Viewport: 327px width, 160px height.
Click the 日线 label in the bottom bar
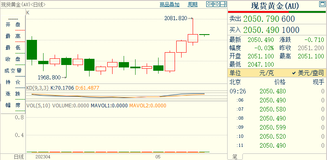(x=19, y=157)
